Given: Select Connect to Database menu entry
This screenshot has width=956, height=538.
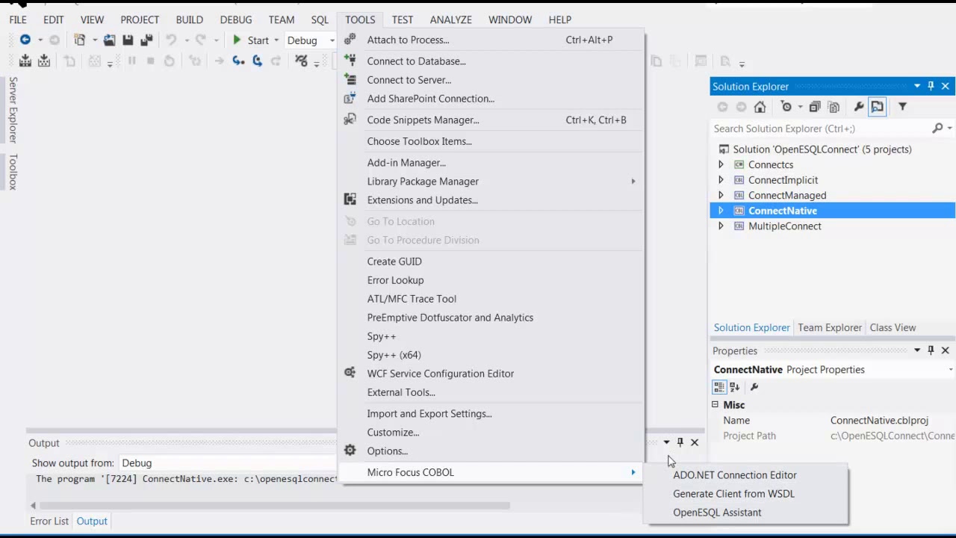Looking at the screenshot, I should point(490,61).
